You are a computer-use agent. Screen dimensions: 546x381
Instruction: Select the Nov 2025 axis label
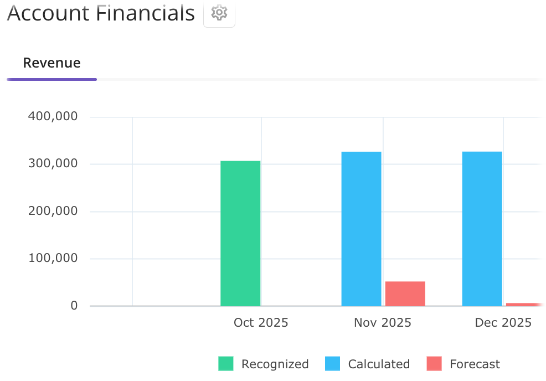tap(382, 322)
